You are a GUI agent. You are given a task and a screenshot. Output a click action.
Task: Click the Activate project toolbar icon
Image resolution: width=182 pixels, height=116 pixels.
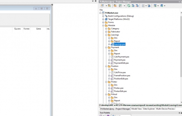[x=102, y=6]
